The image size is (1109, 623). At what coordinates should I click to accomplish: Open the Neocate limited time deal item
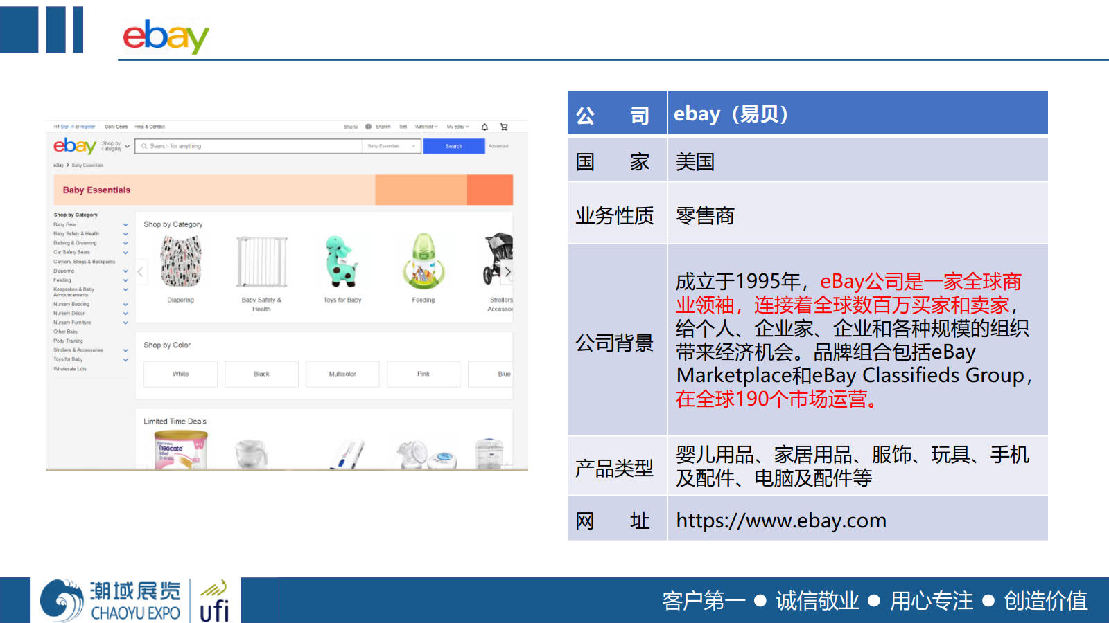pyautogui.click(x=181, y=451)
